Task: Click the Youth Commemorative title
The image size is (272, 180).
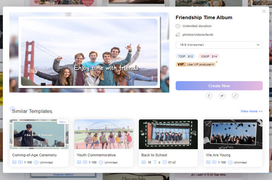Action: coord(96,155)
